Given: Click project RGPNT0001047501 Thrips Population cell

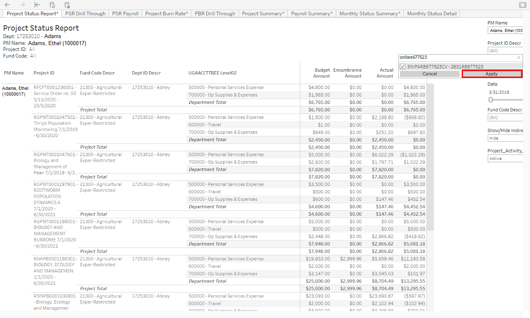Looking at the screenshot, I should [55, 126].
